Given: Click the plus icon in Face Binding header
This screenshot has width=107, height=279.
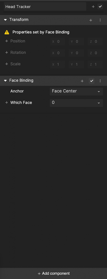Looking at the screenshot, I should pos(82,81).
